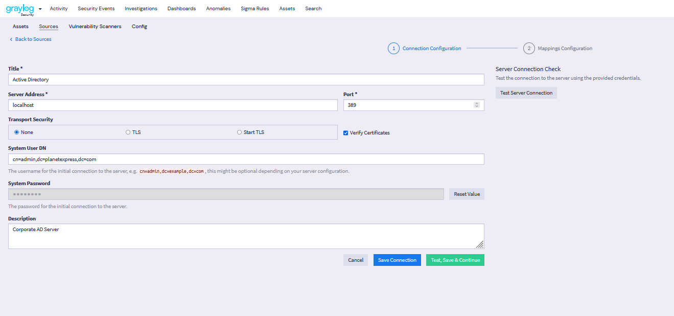Image resolution: width=674 pixels, height=316 pixels.
Task: Select the None transport security option
Action: [17, 132]
